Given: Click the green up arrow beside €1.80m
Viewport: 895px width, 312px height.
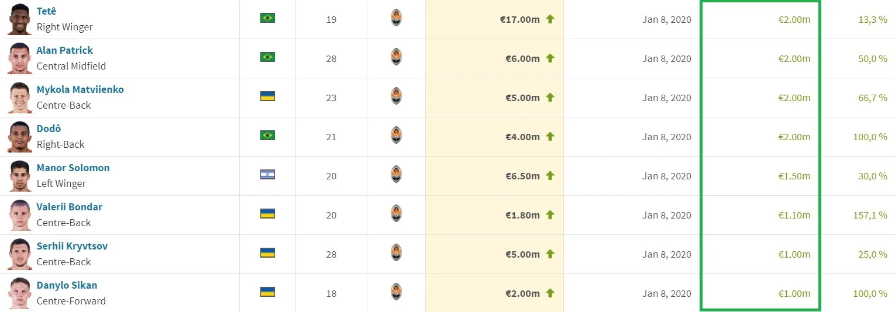Looking at the screenshot, I should point(550,215).
